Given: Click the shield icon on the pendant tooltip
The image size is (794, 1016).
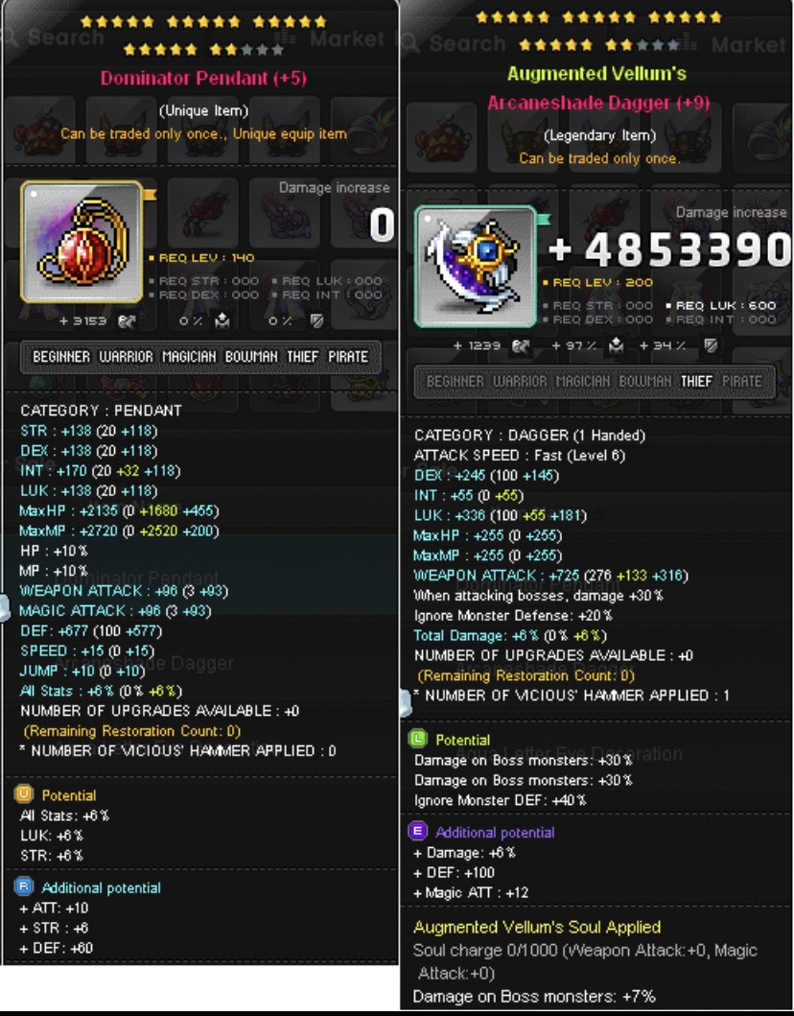Looking at the screenshot, I should tap(316, 321).
